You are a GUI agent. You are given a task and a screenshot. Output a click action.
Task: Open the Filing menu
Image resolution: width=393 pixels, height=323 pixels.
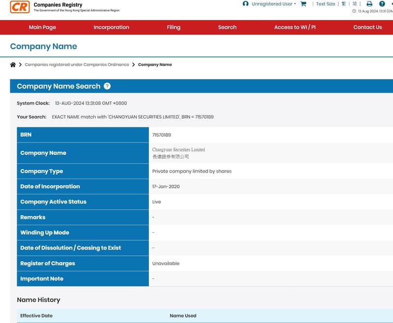click(174, 27)
